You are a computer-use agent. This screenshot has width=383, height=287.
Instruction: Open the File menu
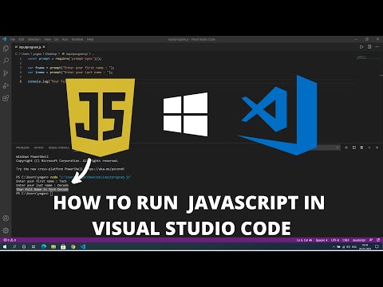click(x=13, y=39)
